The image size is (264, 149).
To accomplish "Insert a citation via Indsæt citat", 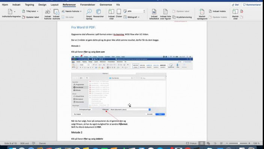I will point(111,14).
